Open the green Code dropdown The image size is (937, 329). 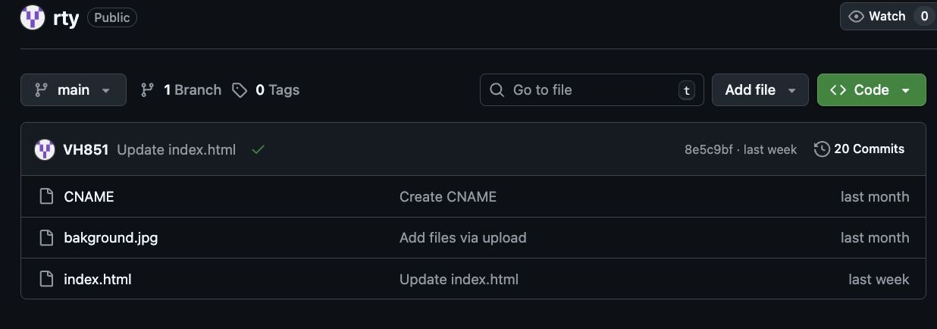tap(871, 90)
